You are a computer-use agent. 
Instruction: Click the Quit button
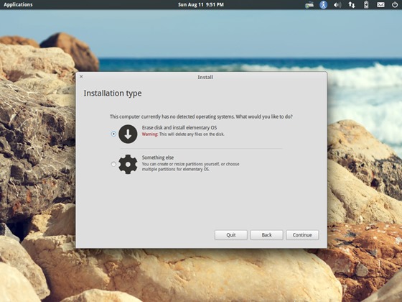click(x=231, y=235)
